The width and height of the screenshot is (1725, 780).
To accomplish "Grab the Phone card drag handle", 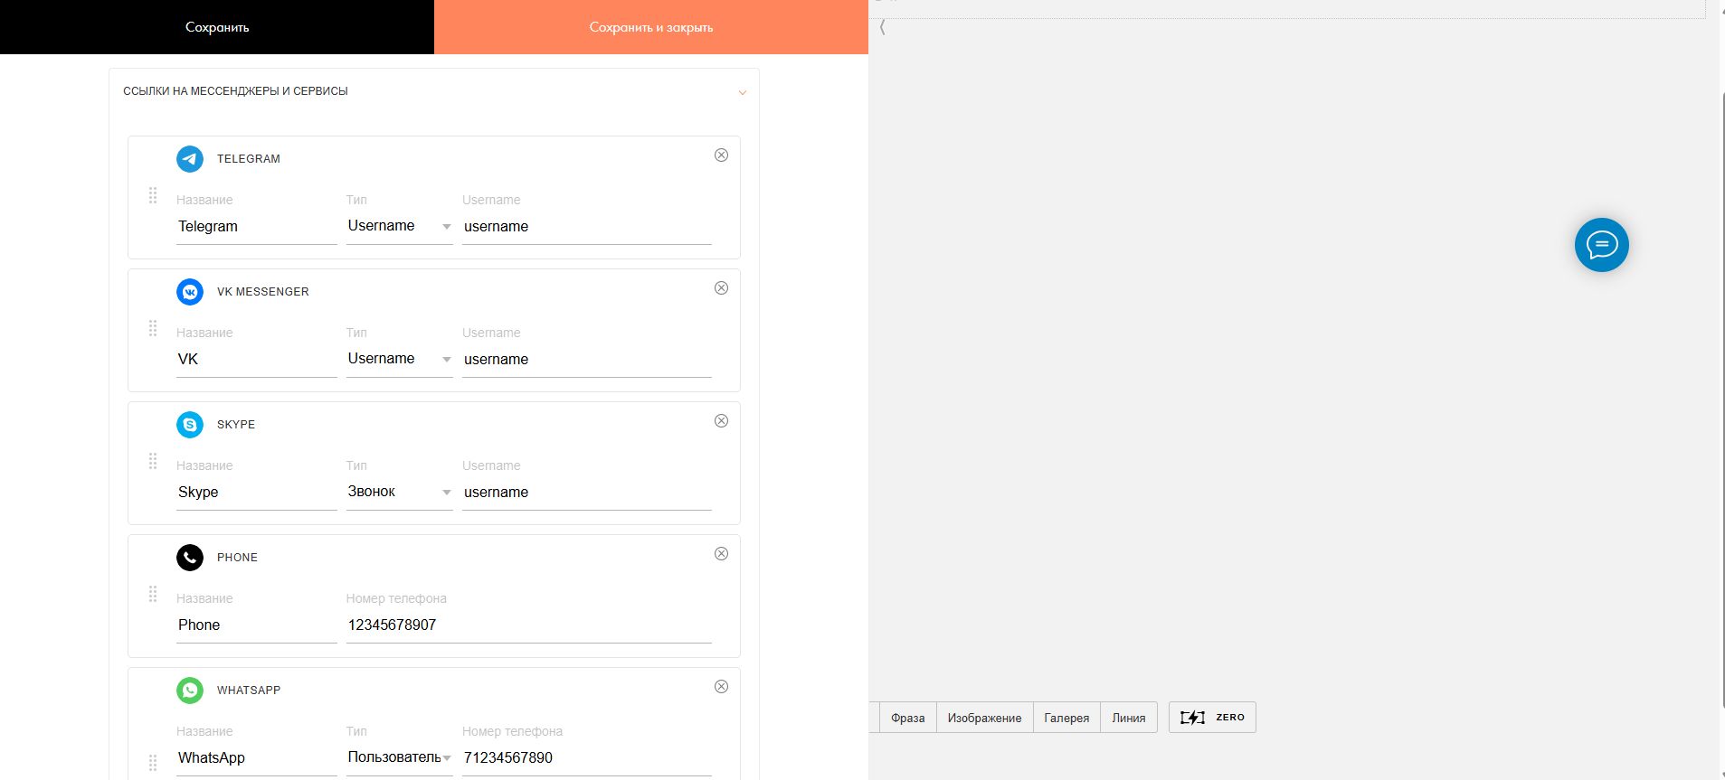I will pos(153,594).
